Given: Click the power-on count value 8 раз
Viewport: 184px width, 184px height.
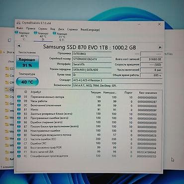Looking at the screenshot, I should coord(151,70).
